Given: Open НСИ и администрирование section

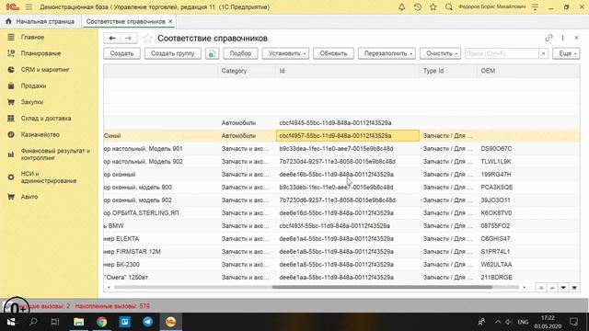Looking at the screenshot, I should coord(49,177).
